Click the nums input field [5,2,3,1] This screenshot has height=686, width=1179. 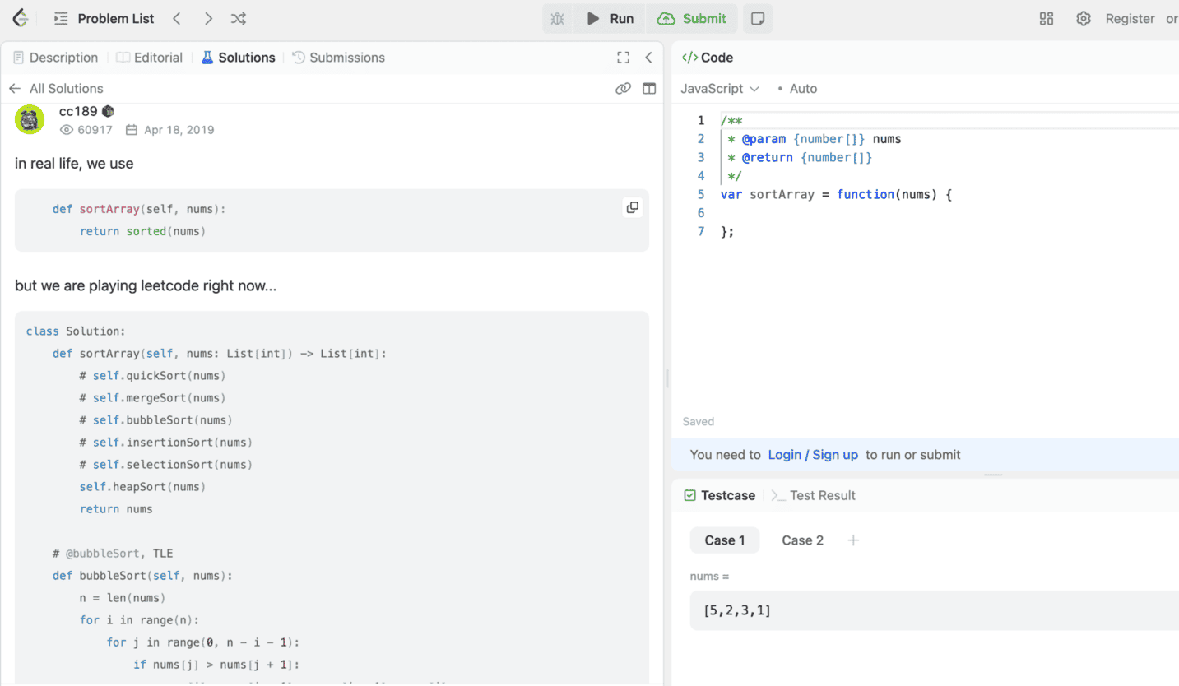pyautogui.click(x=935, y=610)
